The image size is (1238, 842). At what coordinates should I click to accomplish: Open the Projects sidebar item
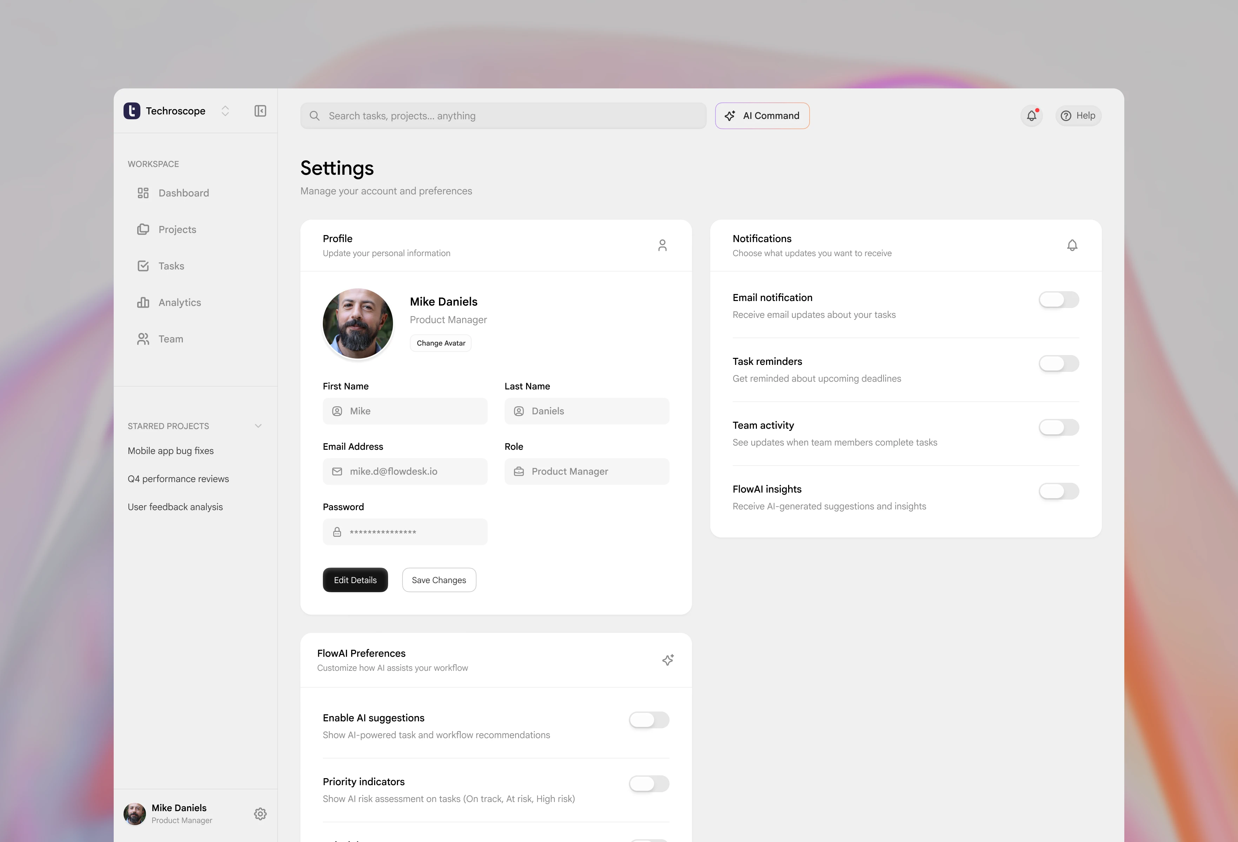pos(177,229)
